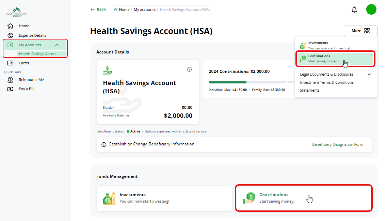
Task: Click the Cards icon in sidebar
Action: coord(10,63)
